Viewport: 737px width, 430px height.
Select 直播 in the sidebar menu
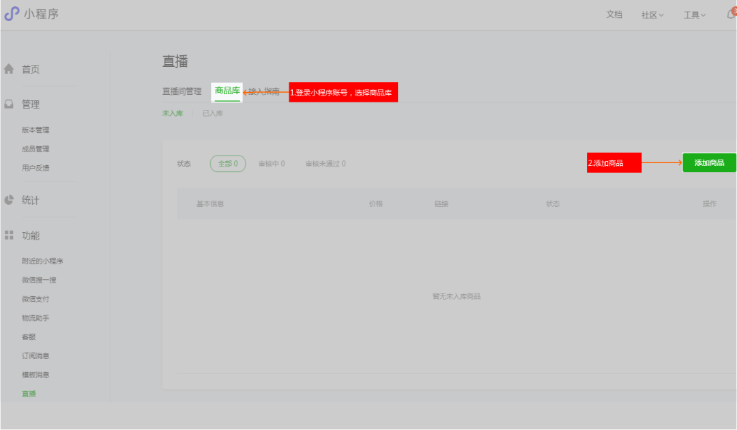29,393
